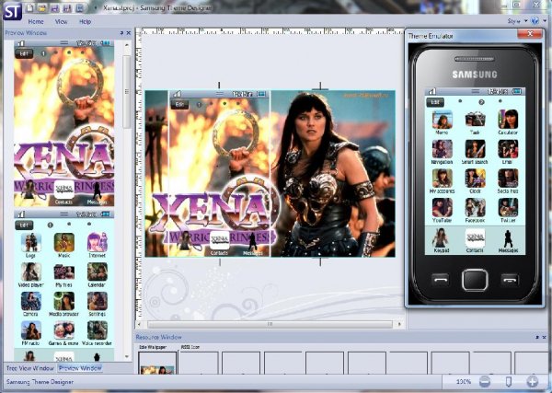Click the emulator phone's green call key

click(440, 280)
